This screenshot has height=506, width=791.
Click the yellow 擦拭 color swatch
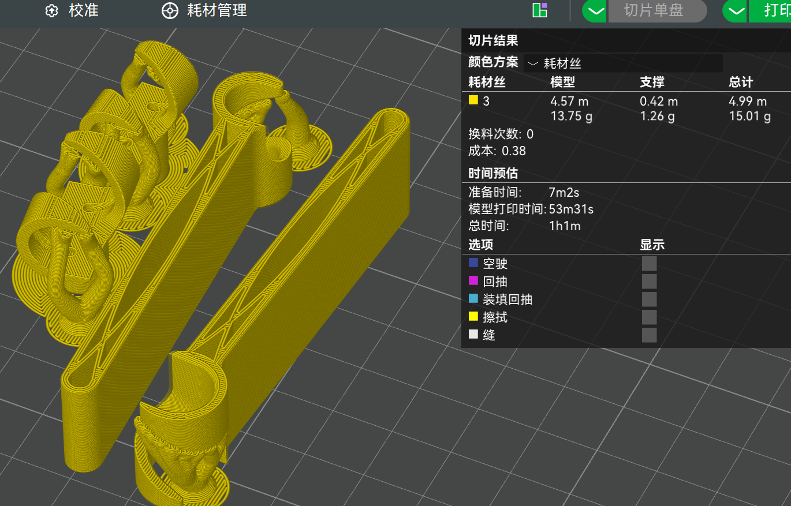(x=473, y=316)
